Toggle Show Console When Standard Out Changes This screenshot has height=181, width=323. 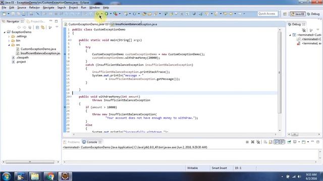pos(276,142)
